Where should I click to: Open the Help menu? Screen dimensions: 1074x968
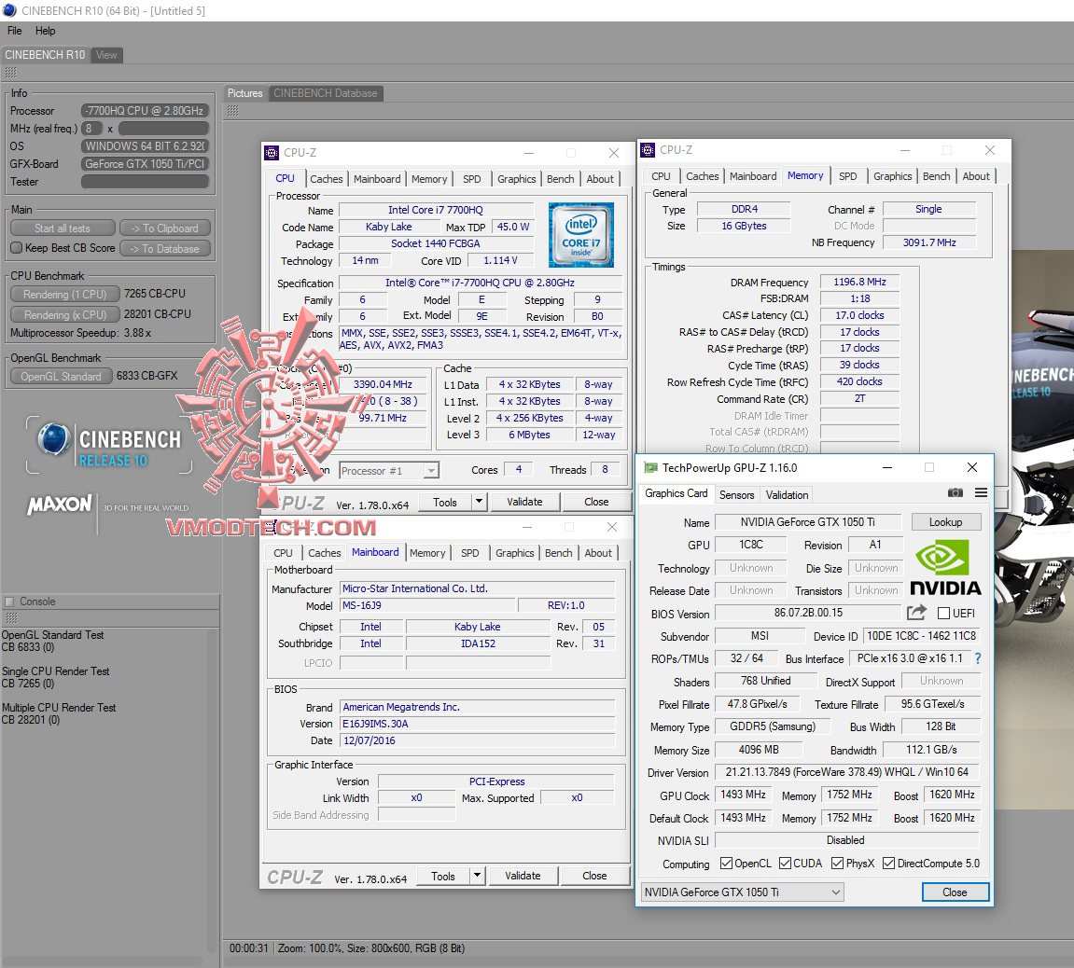click(45, 31)
